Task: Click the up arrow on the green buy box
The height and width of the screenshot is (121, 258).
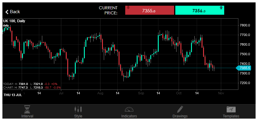Action: [x=221, y=8]
